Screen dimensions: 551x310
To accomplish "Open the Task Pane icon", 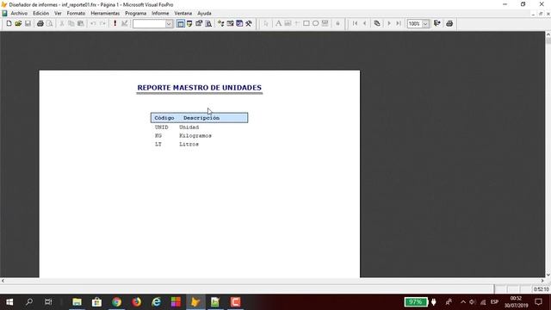I will (239, 23).
